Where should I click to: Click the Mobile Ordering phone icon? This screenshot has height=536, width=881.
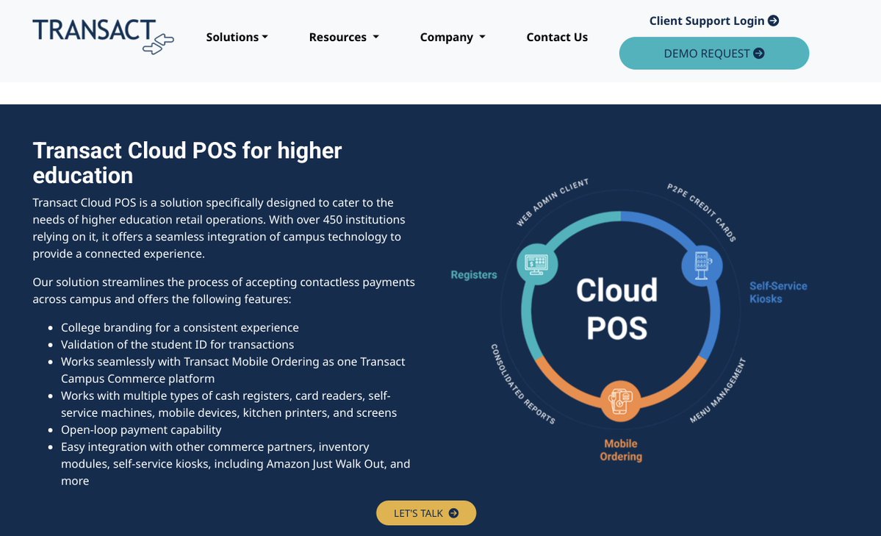620,401
